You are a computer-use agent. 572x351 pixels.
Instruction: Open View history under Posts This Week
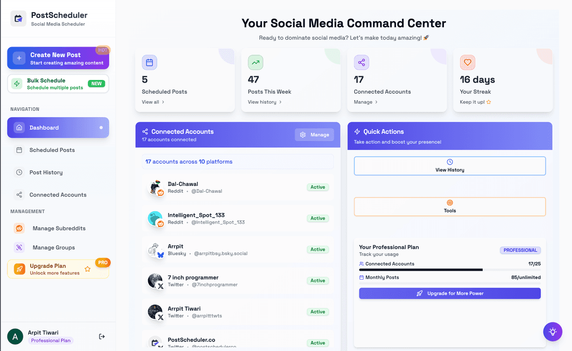coord(264,102)
